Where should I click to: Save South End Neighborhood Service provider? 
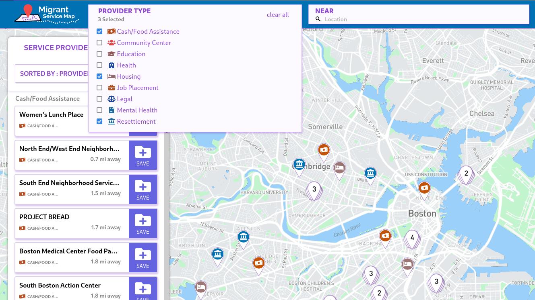[143, 189]
